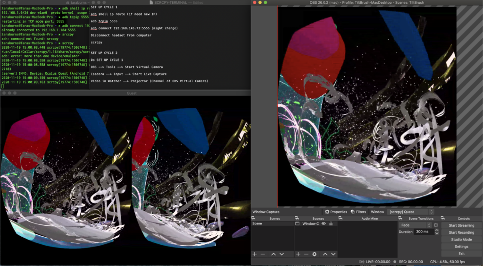Image resolution: width=483 pixels, height=266 pixels.
Task: Decrease transition duration with down stepper
Action: (437, 233)
